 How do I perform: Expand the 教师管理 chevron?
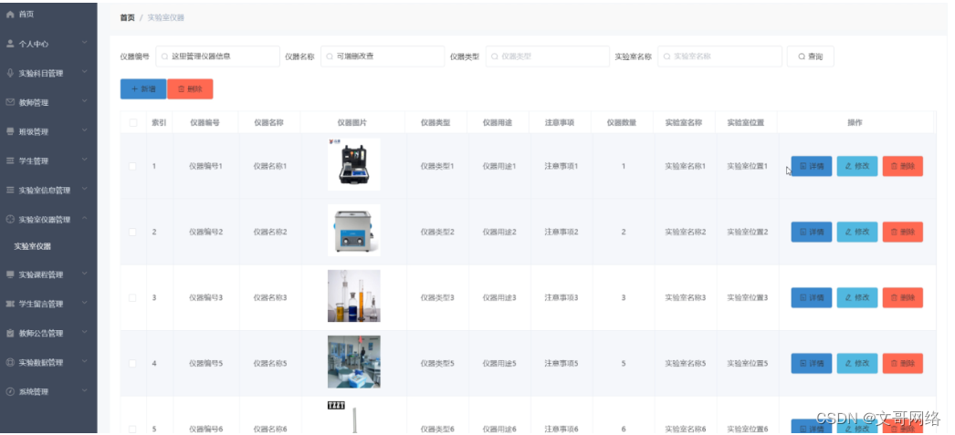pos(85,101)
